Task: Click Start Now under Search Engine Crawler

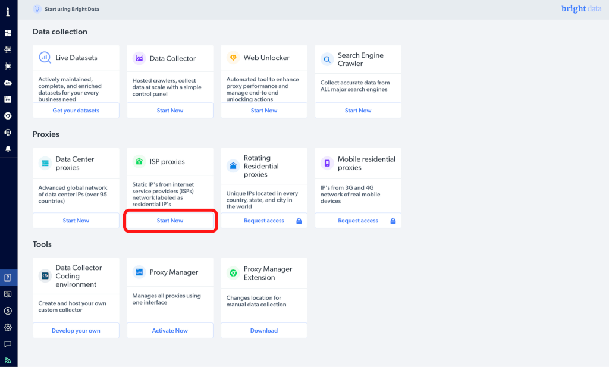Action: pos(358,110)
